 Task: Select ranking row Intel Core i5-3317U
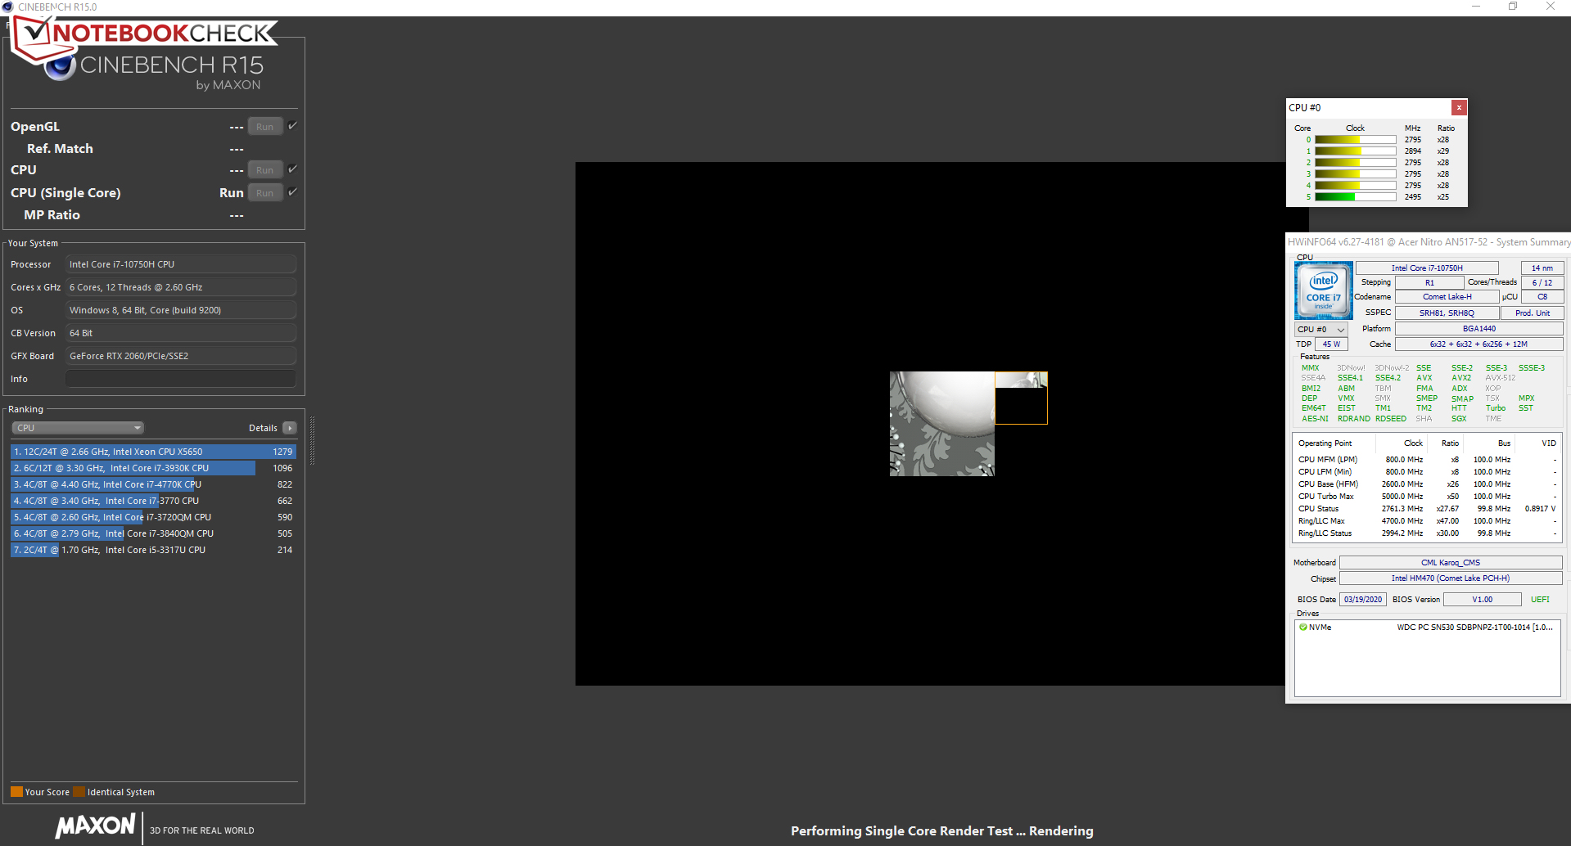153,550
